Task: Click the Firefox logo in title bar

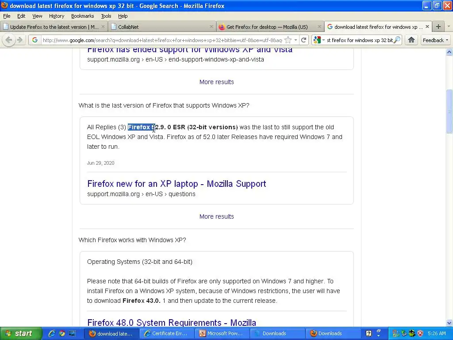Action: [4, 5]
